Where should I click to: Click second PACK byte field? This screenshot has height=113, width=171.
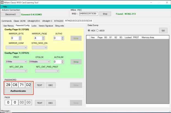click(x=15, y=103)
